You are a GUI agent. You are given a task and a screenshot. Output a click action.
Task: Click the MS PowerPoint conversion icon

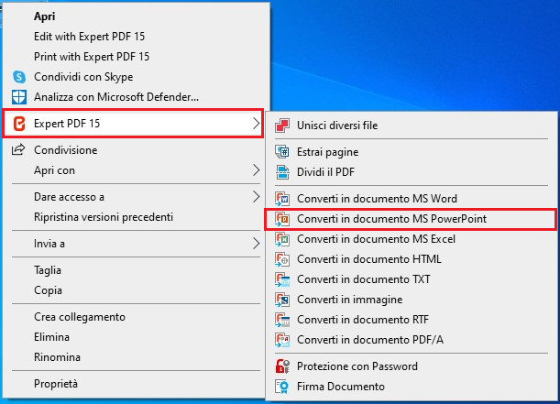[282, 219]
